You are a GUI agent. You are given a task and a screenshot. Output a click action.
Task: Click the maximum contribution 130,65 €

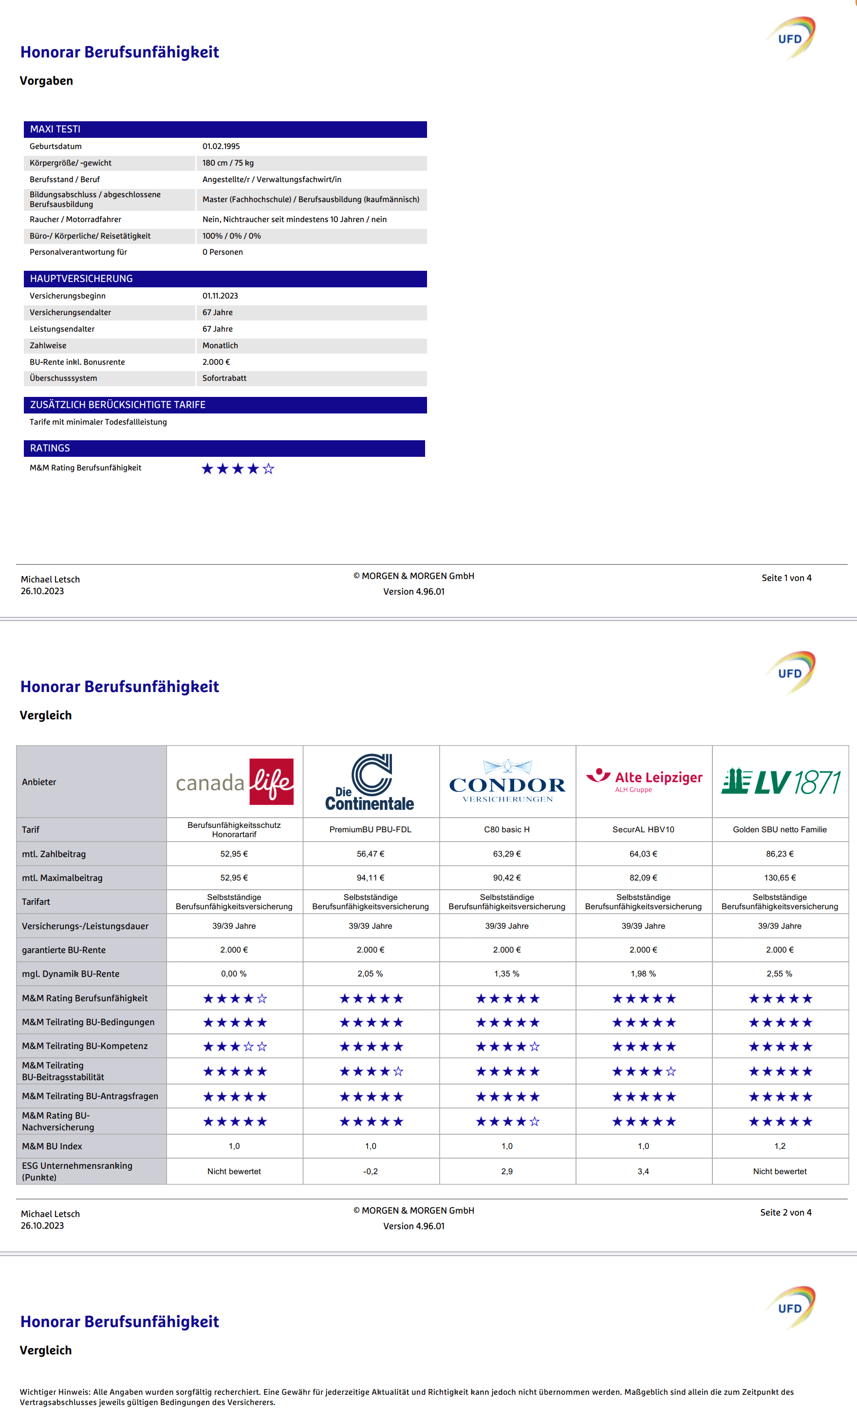click(x=780, y=878)
